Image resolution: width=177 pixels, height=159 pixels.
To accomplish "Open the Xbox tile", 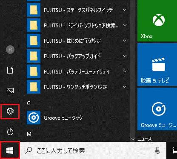I will point(157,21).
